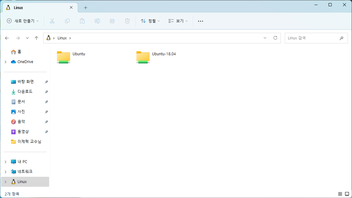Click the Paste clipboard icon
This screenshot has height=198, width=352.
pos(82,21)
